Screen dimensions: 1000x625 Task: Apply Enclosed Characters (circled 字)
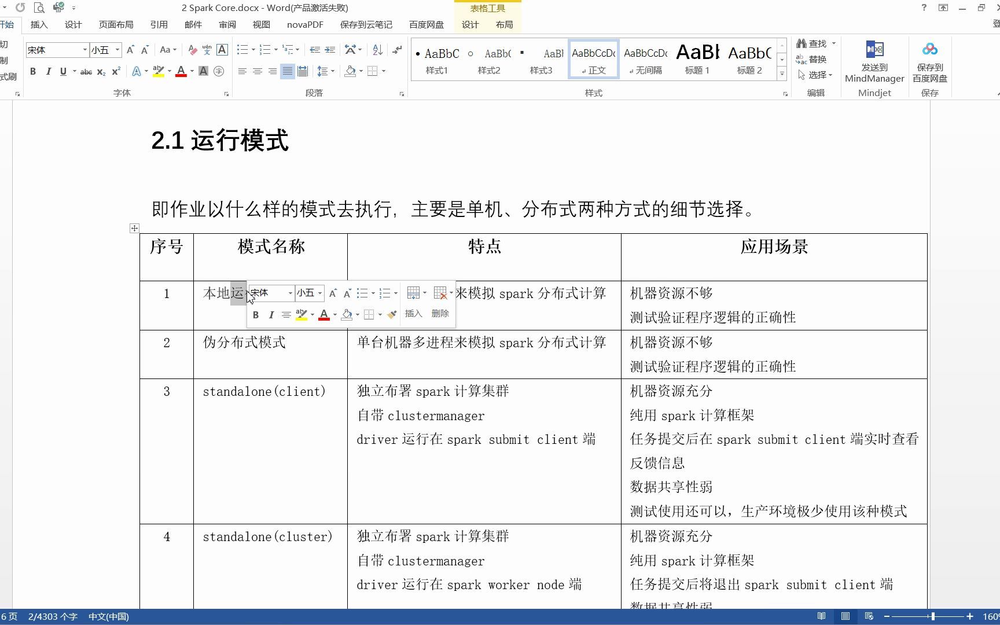pos(219,71)
